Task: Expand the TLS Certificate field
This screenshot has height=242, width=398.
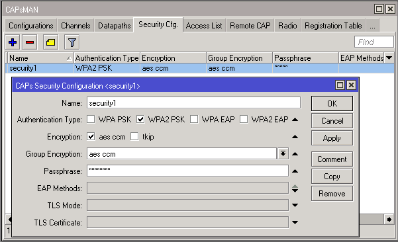Action: (x=295, y=222)
